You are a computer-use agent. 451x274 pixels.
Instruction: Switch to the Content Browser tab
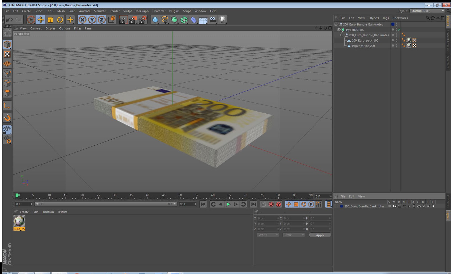(448, 40)
